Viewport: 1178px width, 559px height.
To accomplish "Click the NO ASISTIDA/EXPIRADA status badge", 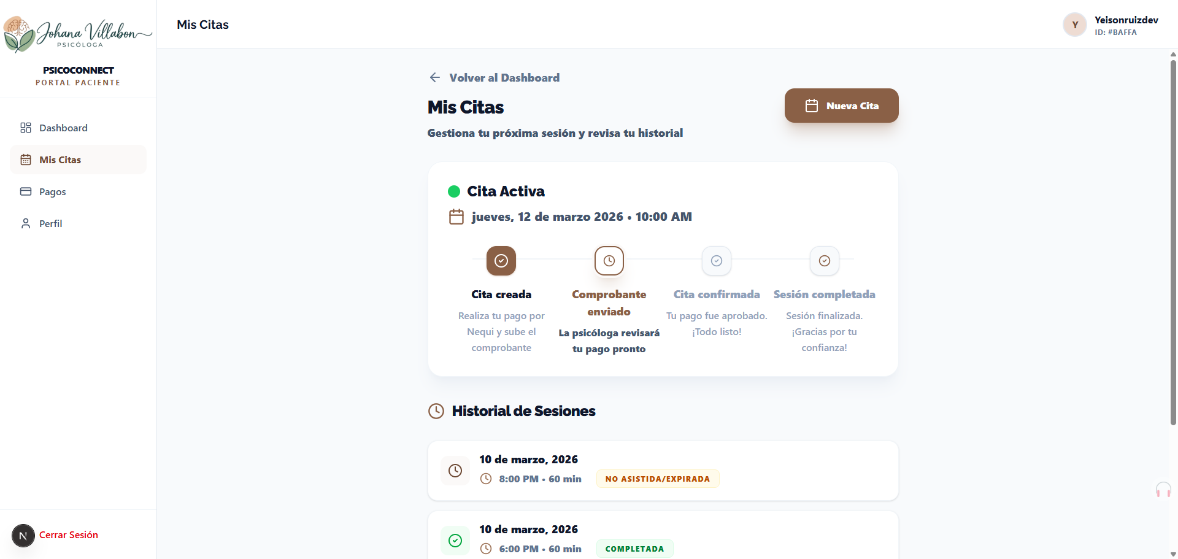I will [657, 479].
